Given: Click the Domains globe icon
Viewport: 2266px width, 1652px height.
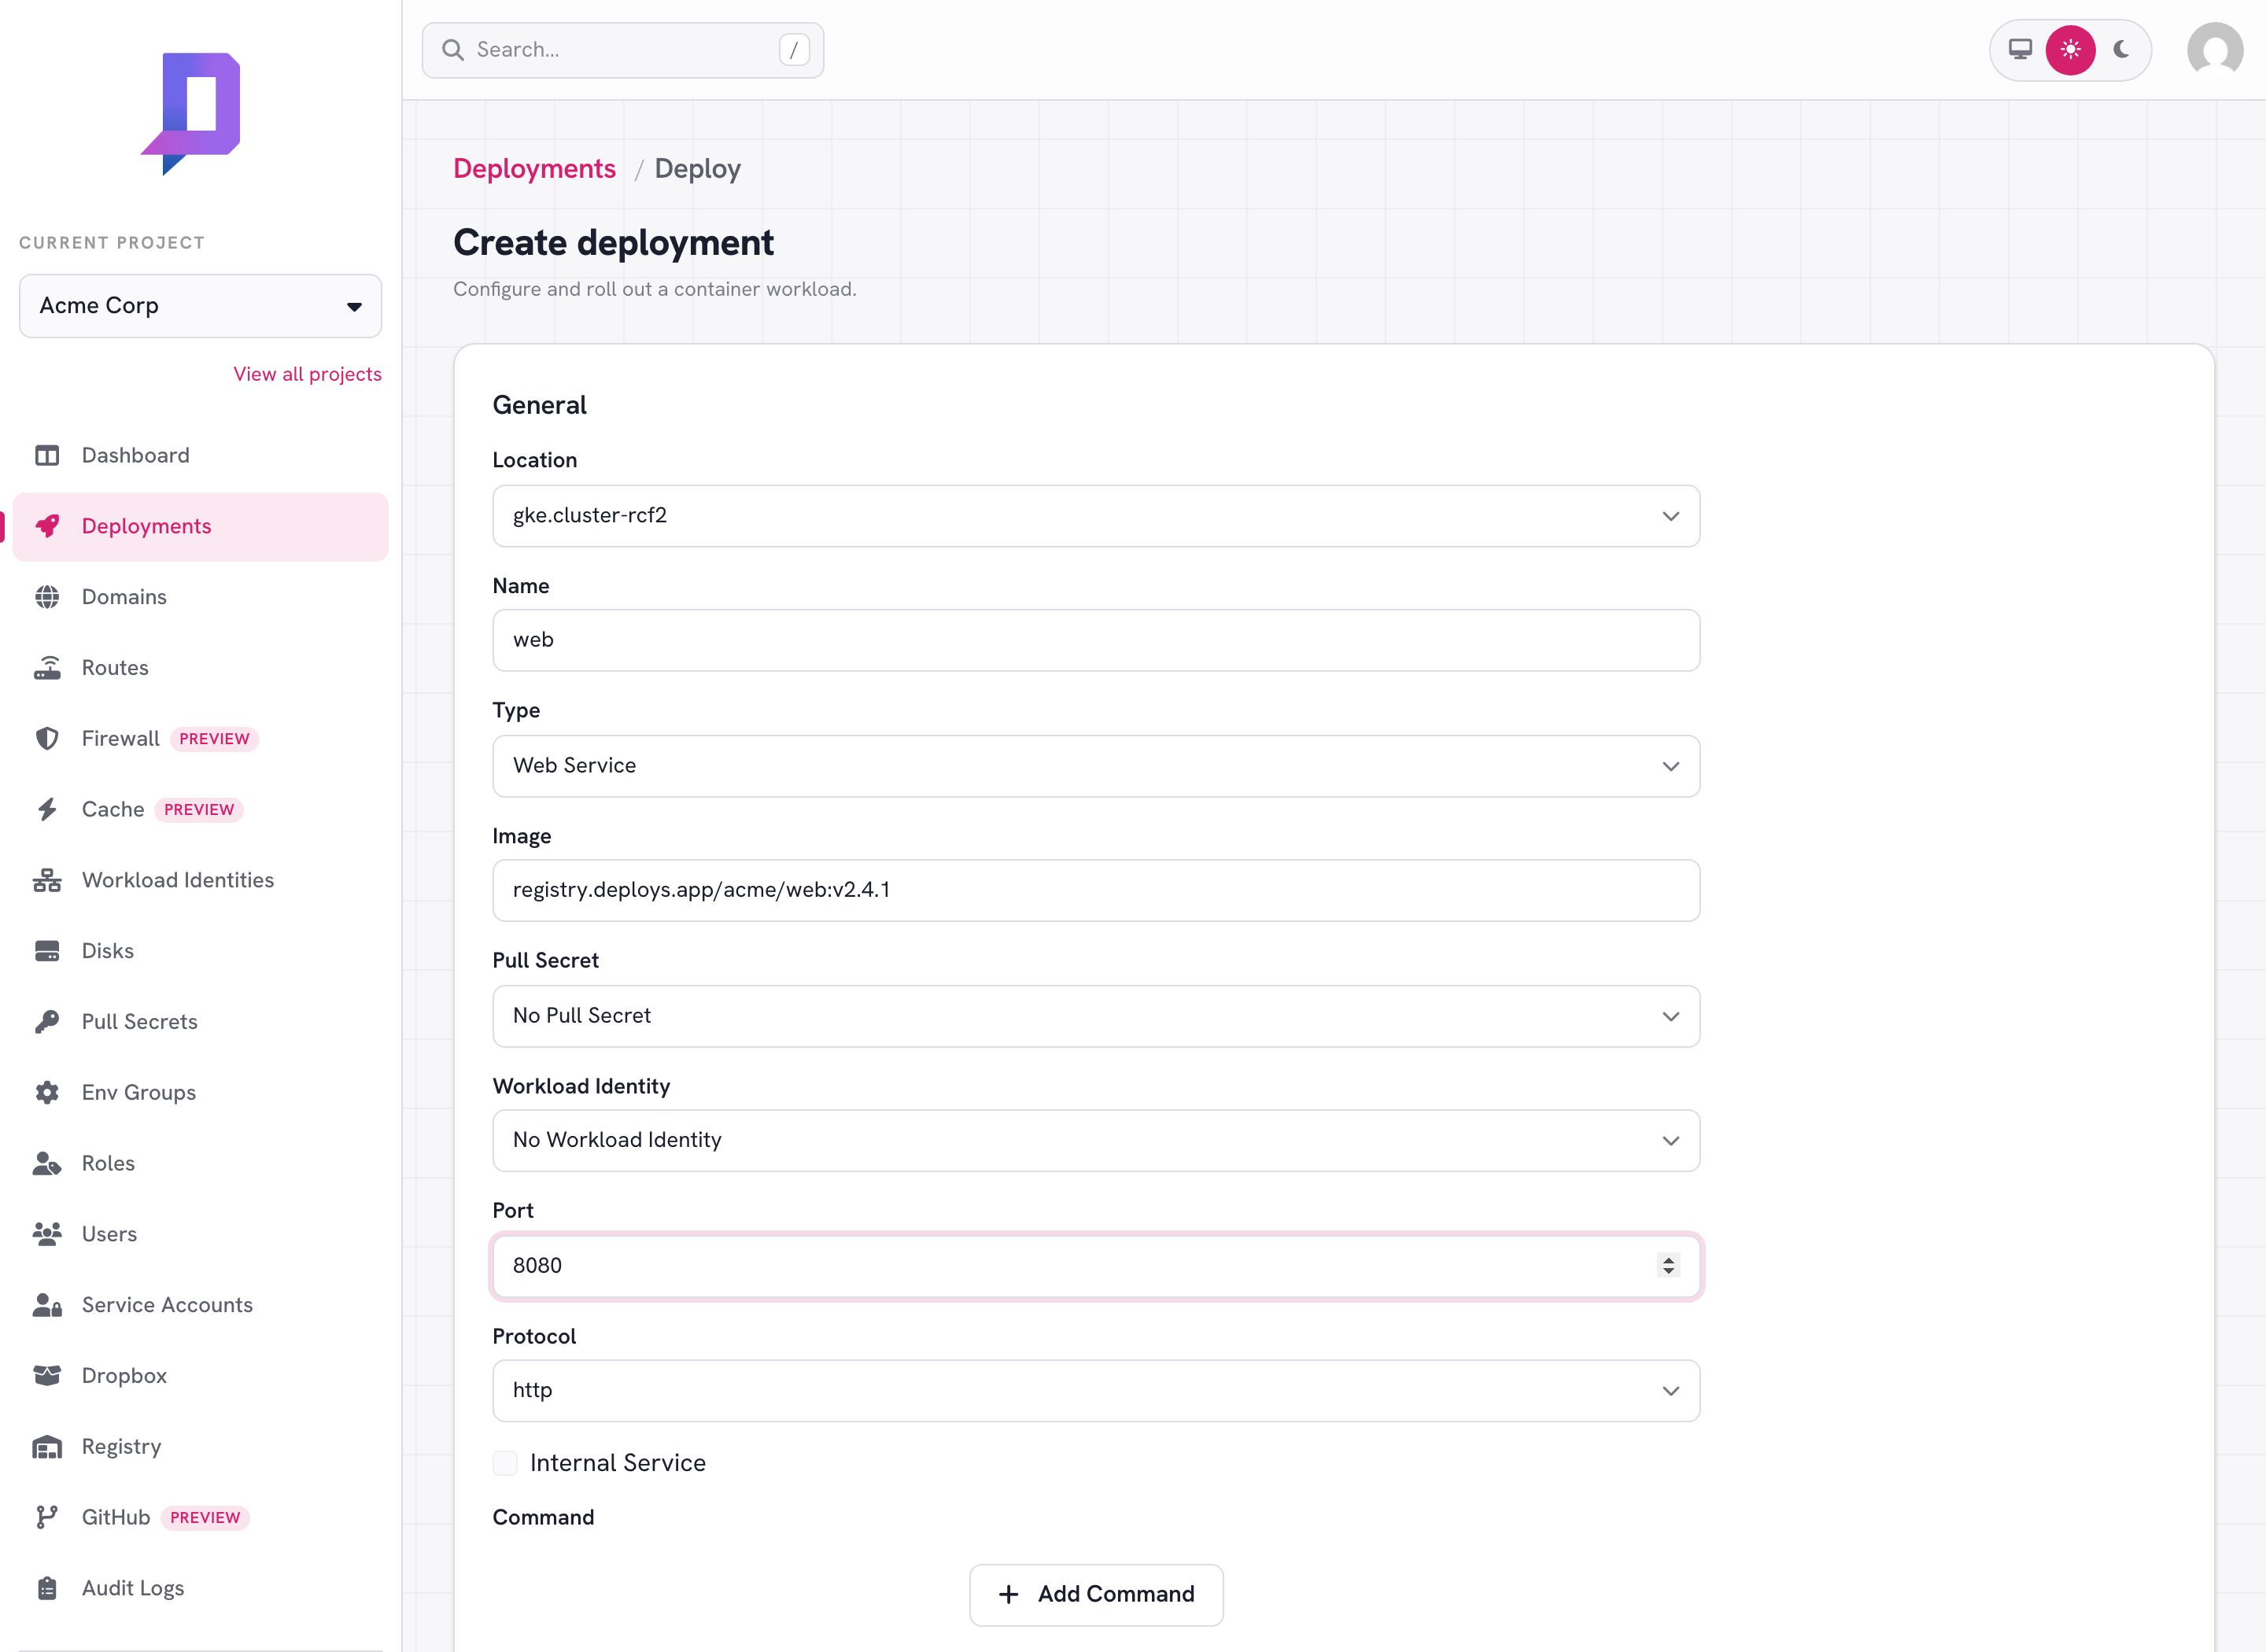Looking at the screenshot, I should [x=47, y=597].
